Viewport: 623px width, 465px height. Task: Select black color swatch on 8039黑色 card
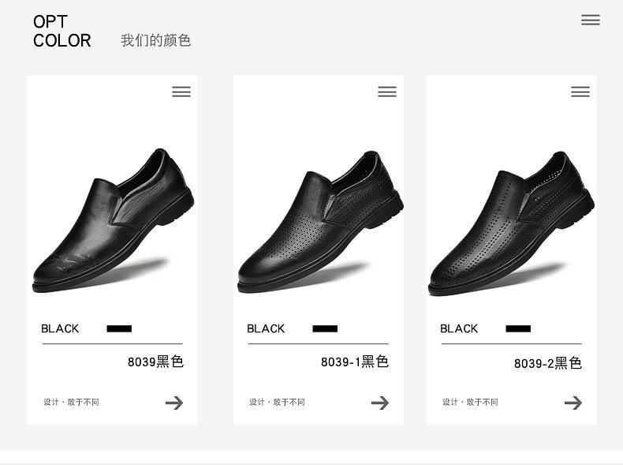point(119,328)
